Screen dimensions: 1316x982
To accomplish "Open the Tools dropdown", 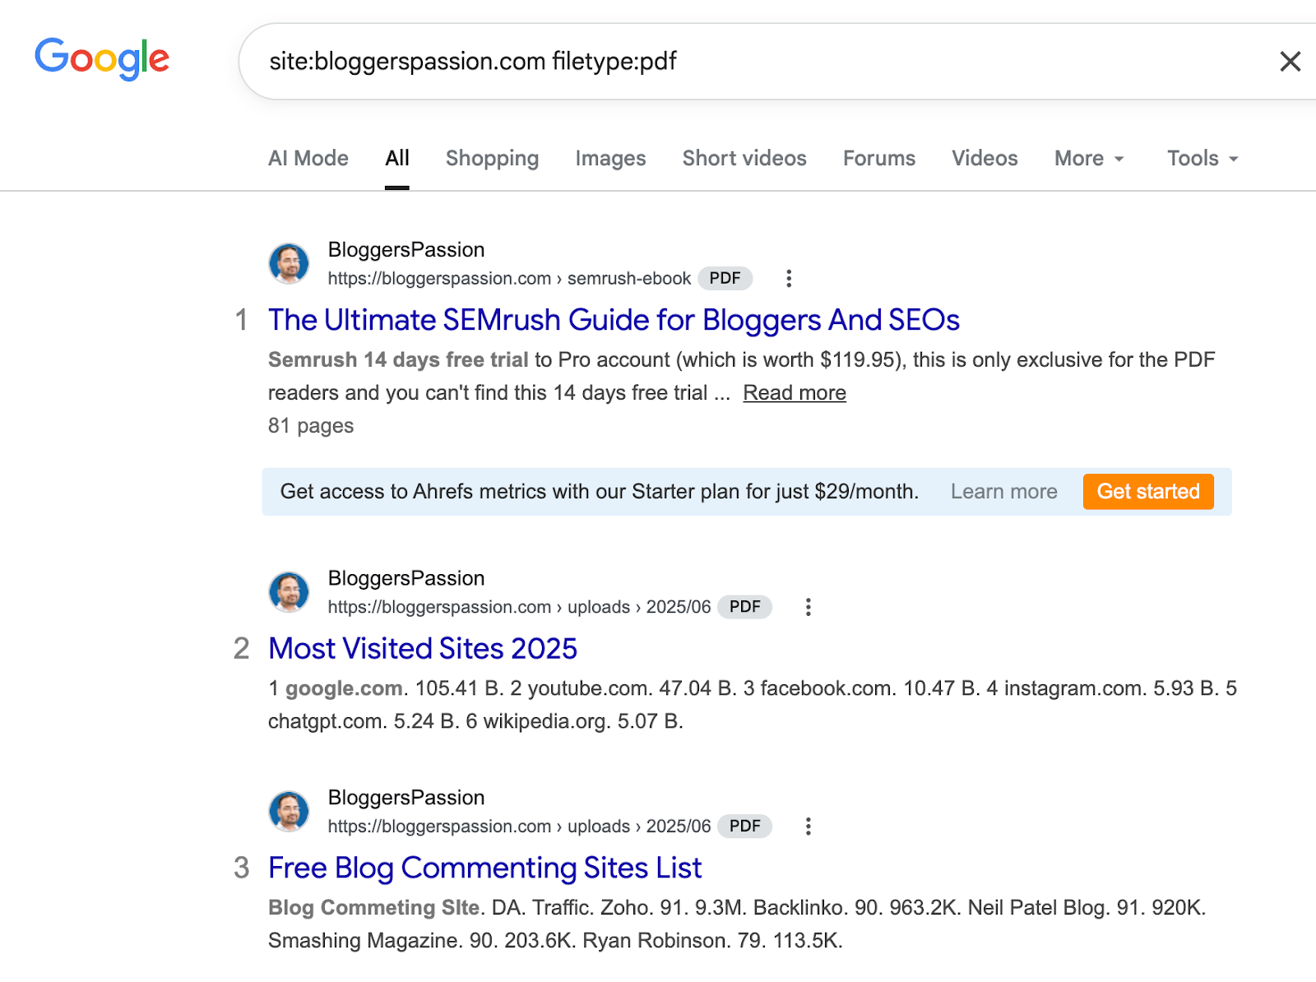I will tap(1202, 159).
